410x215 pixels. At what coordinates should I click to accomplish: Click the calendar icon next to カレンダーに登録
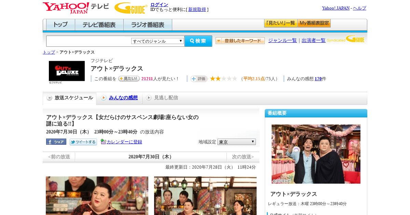103,142
